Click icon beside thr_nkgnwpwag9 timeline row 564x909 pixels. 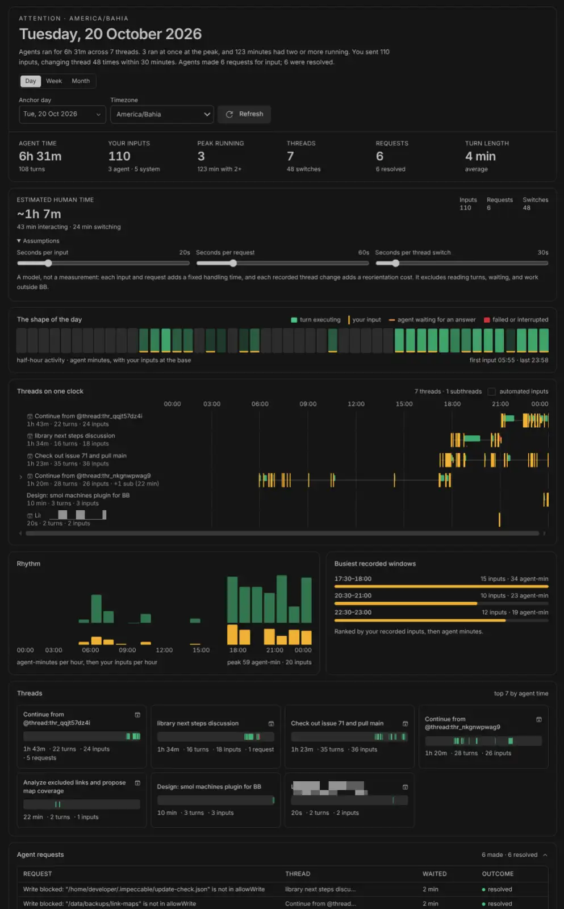(x=30, y=476)
